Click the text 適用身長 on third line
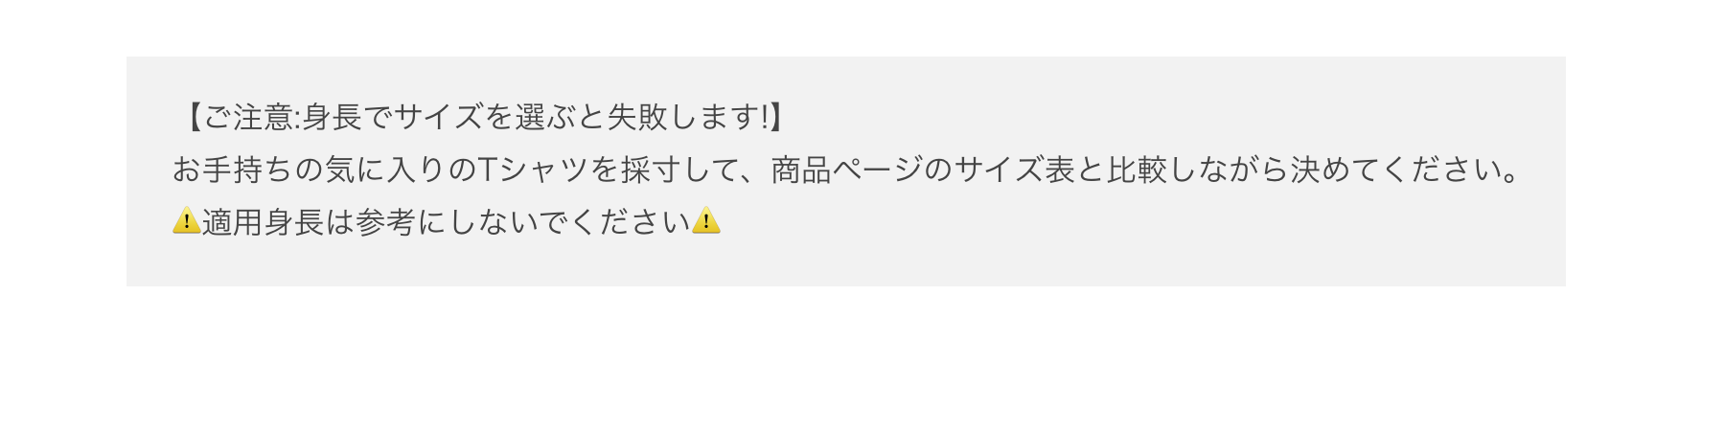Image resolution: width=1725 pixels, height=431 pixels. (264, 222)
